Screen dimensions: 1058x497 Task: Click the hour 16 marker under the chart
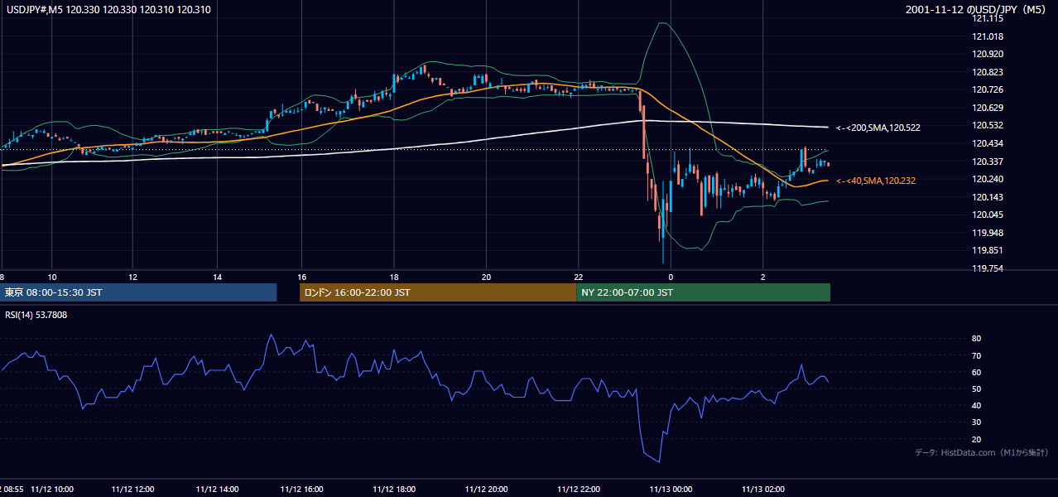[302, 277]
